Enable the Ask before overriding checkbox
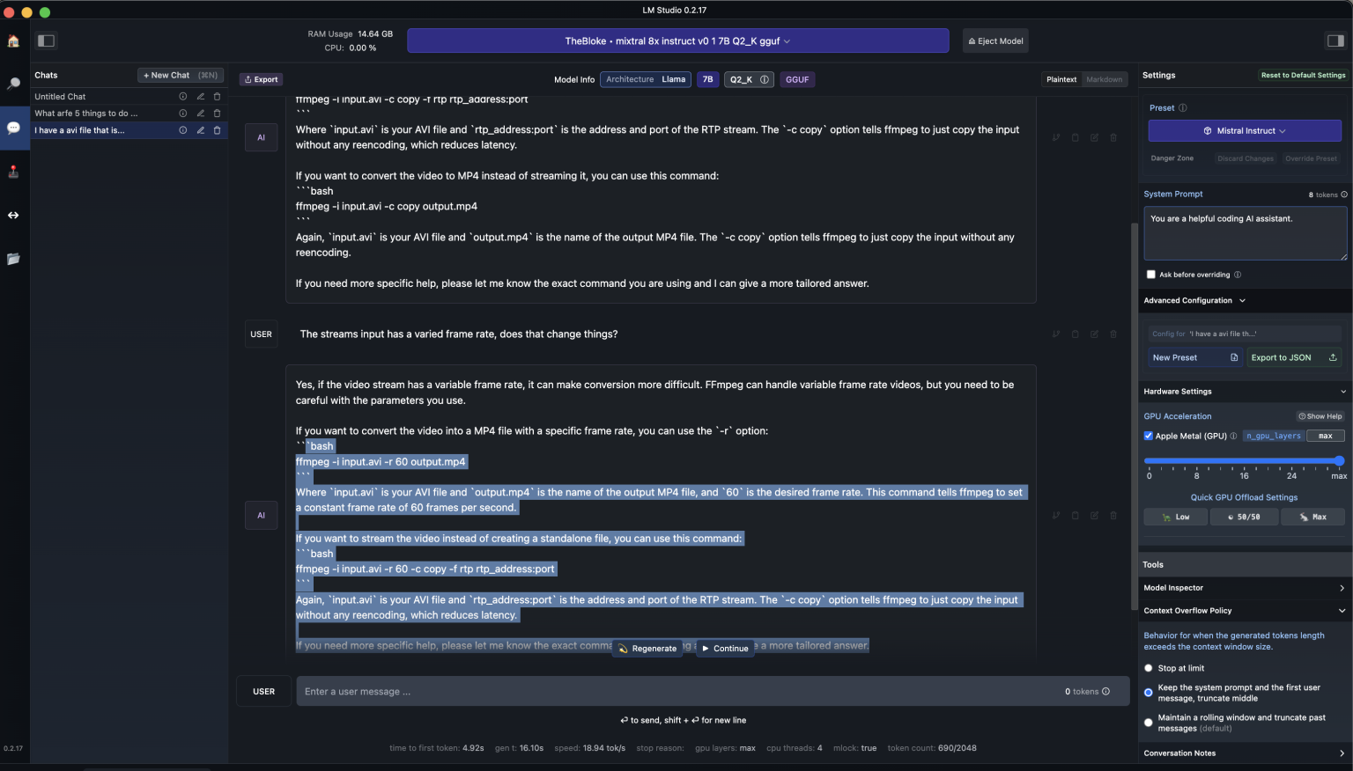1353x771 pixels. pyautogui.click(x=1150, y=274)
